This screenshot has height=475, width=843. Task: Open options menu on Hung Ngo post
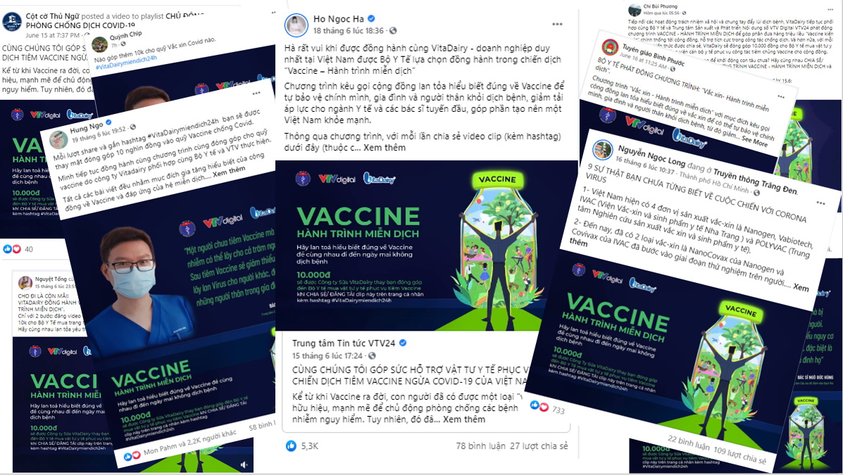pos(256,93)
